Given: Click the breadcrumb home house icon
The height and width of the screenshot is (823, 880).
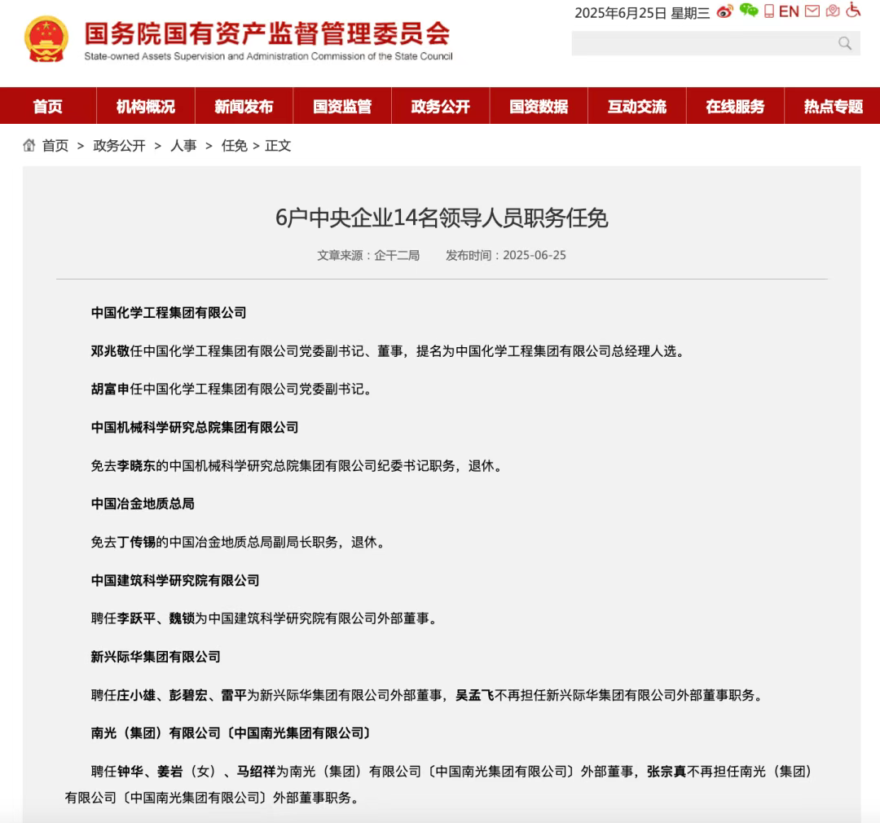Looking at the screenshot, I should click(29, 145).
